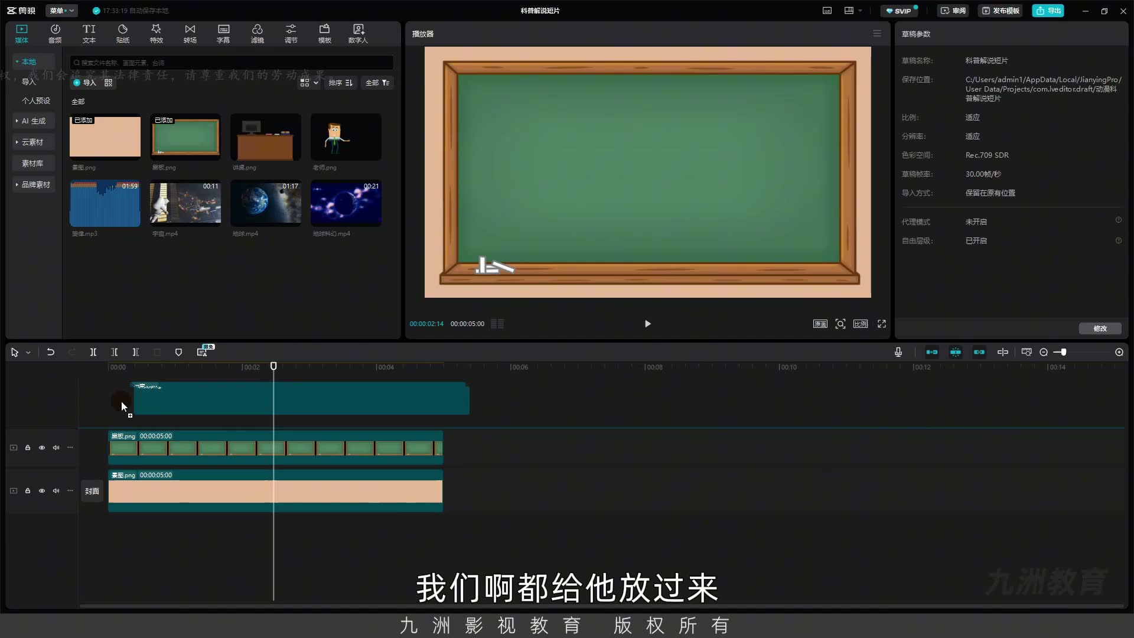This screenshot has width=1134, height=638.
Task: Open the 音频 audio tab
Action: 55,34
